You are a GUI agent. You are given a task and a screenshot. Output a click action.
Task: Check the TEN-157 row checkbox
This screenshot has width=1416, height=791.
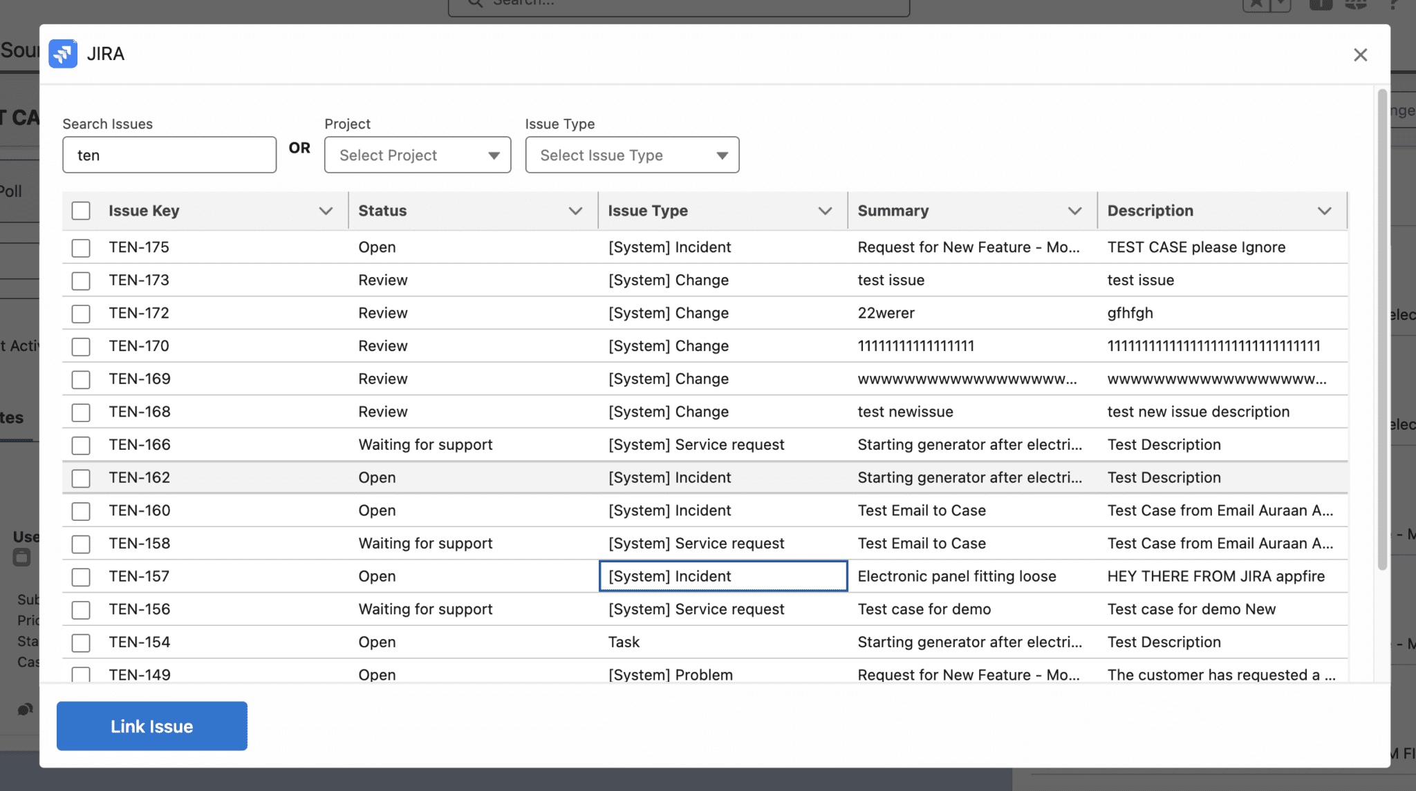tap(80, 575)
